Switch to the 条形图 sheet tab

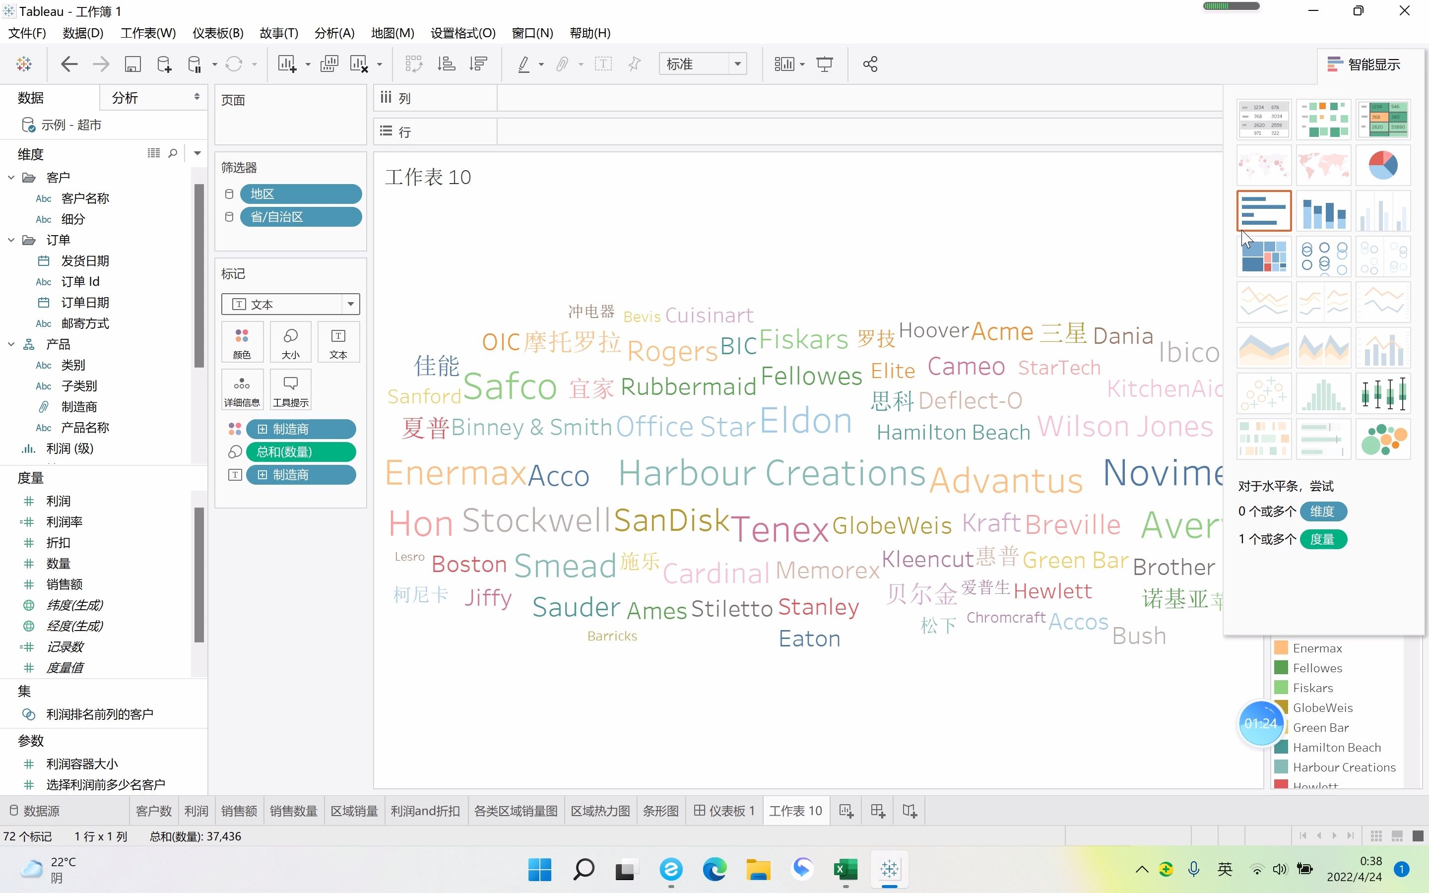tap(661, 811)
